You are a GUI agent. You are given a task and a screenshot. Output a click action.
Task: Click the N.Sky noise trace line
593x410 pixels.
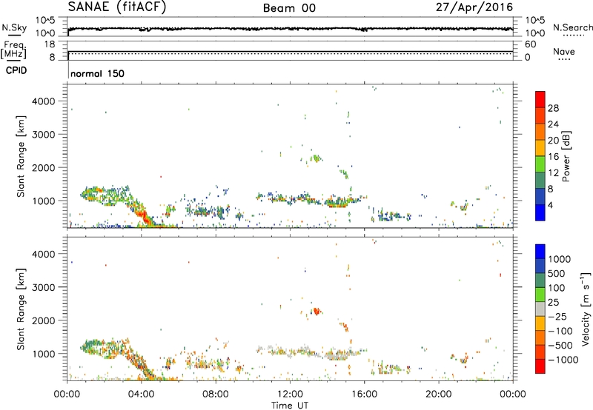[x=291, y=29]
